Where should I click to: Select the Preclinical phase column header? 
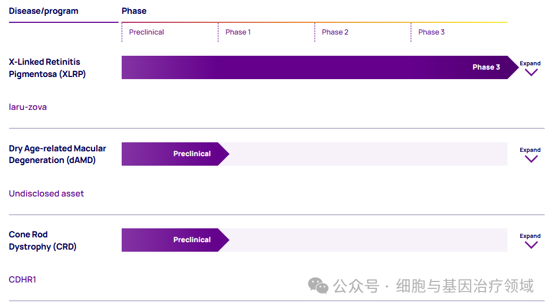pos(146,32)
